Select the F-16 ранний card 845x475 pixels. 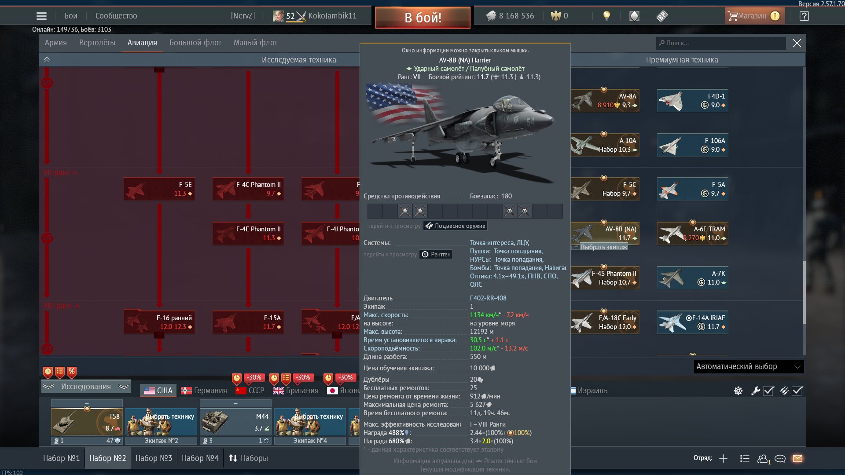click(159, 322)
